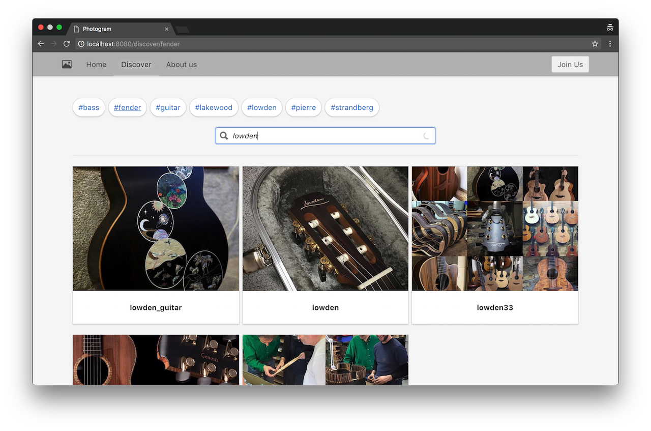Close the Photogram browser tab
Screen dimensions: 651x431
point(166,29)
